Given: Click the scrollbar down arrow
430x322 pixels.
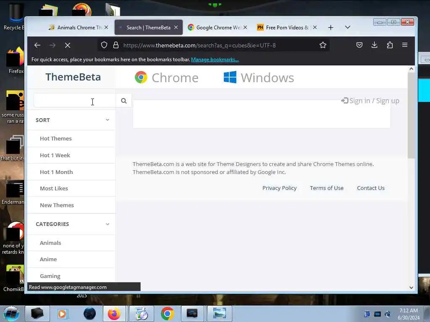Looking at the screenshot, I should (411, 288).
